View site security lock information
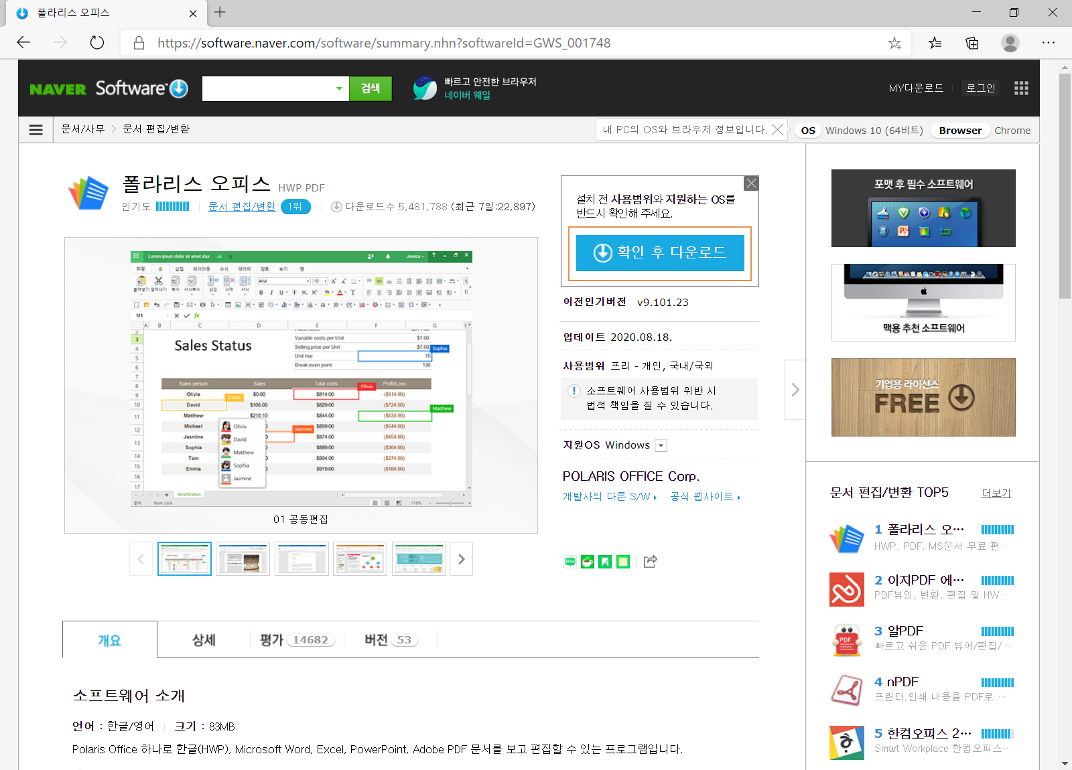The height and width of the screenshot is (770, 1072). (139, 43)
